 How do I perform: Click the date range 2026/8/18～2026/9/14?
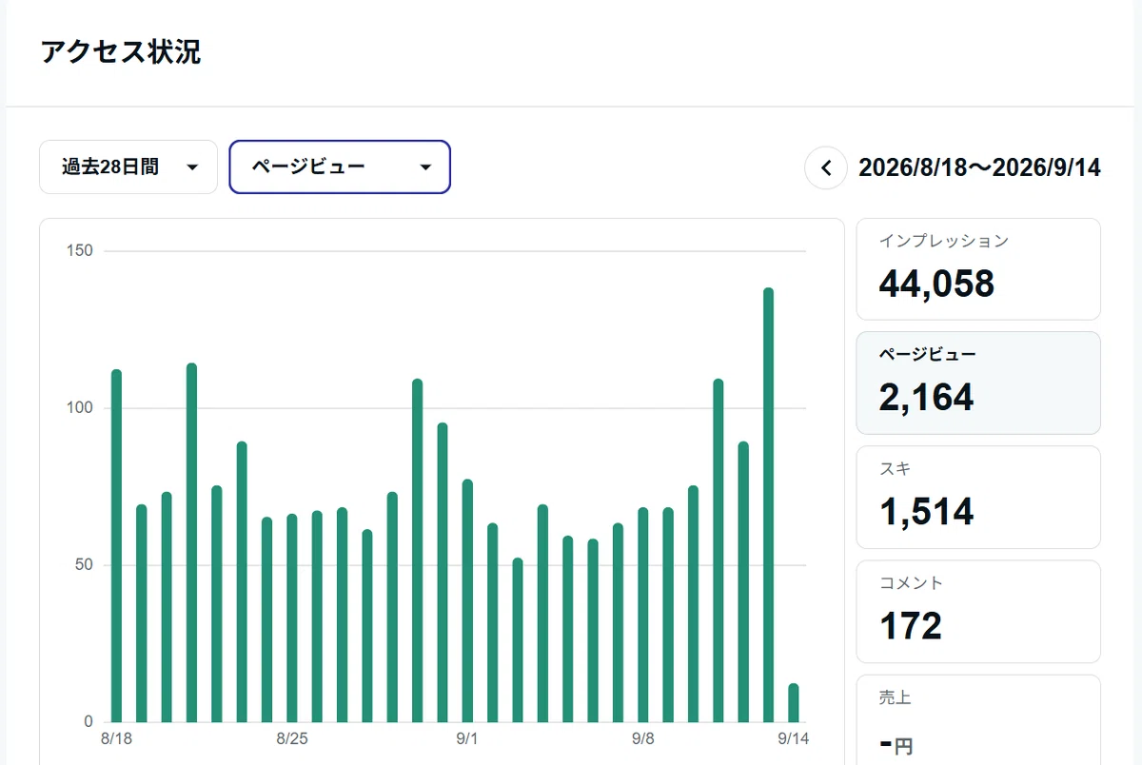pyautogui.click(x=979, y=168)
